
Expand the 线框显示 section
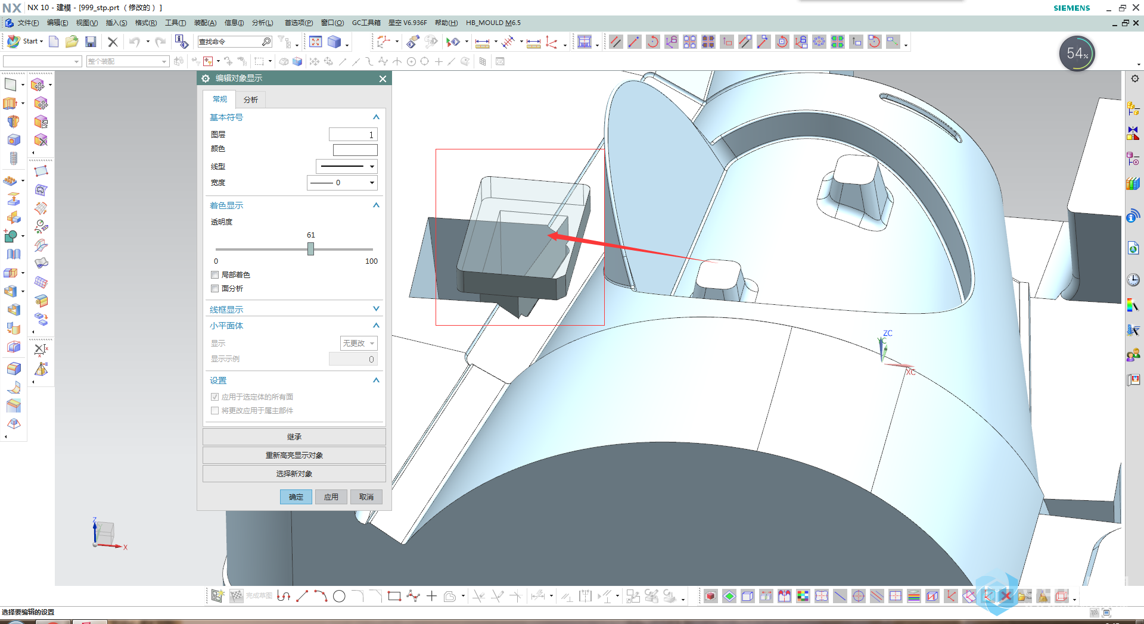[x=376, y=309]
